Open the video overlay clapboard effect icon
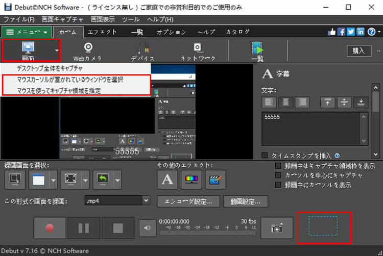Screen dimensions: 383x256 tap(216, 180)
